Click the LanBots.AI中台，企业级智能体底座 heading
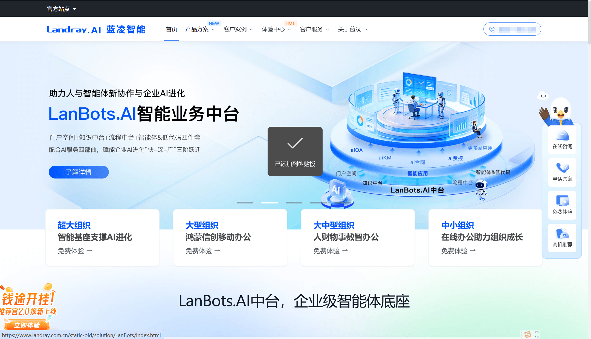Image resolution: width=591 pixels, height=339 pixels. tap(294, 301)
